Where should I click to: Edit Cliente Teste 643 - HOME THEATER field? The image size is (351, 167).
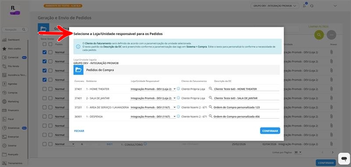point(246,89)
